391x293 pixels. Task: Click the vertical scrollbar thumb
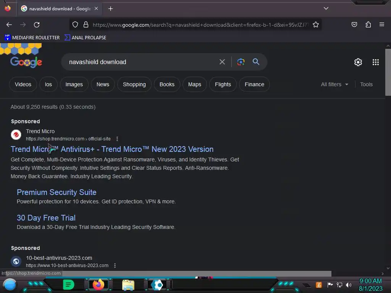(x=388, y=72)
